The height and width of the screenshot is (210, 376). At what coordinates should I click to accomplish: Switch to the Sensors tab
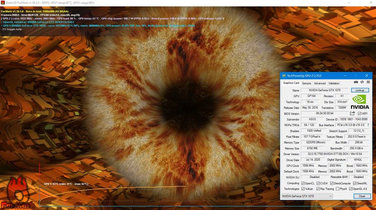pos(306,83)
